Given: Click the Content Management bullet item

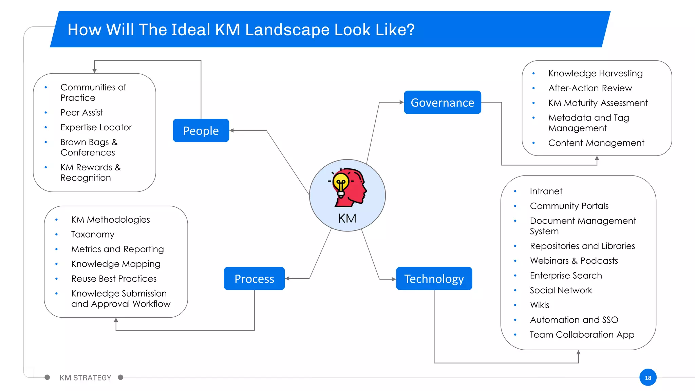Looking at the screenshot, I should 596,143.
